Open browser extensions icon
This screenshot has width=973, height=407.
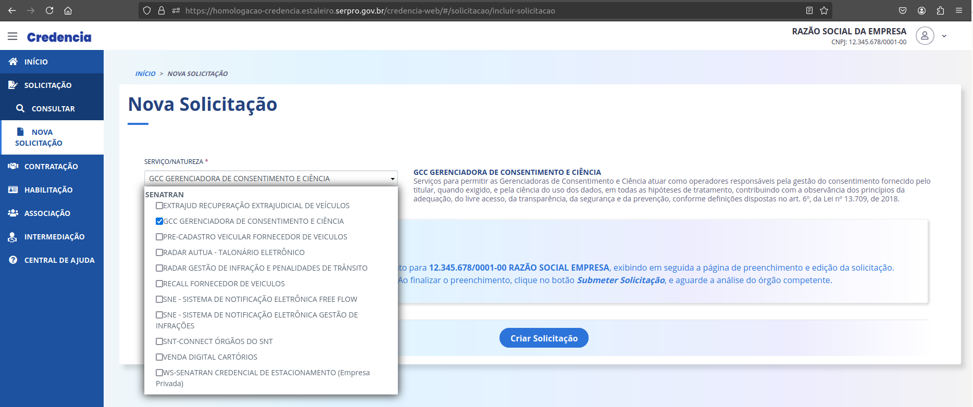click(x=940, y=10)
